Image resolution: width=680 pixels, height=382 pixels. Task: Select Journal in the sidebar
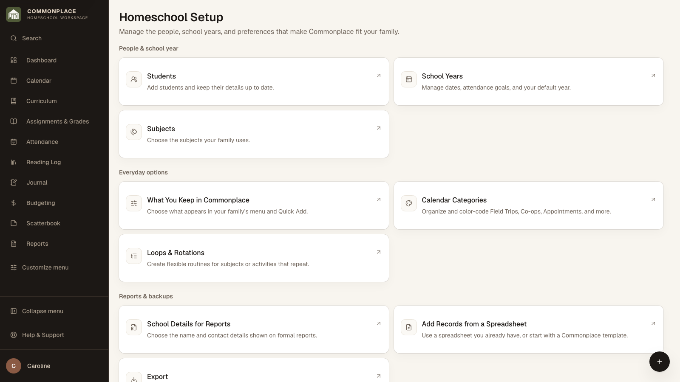coord(54,183)
